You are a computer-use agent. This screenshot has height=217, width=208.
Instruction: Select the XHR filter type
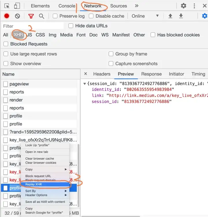click(x=18, y=35)
